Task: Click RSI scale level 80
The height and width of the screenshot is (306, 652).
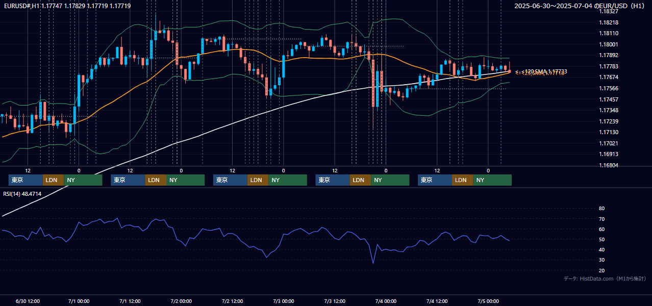Action: [x=602, y=209]
